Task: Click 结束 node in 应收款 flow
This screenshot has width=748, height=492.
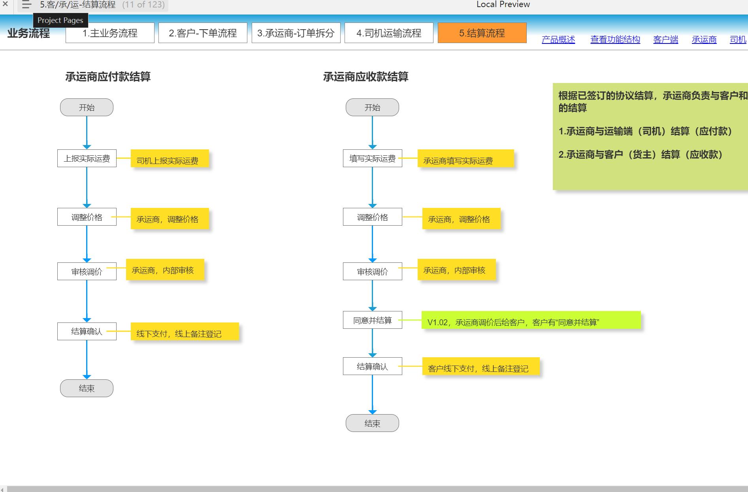Action: (x=372, y=423)
